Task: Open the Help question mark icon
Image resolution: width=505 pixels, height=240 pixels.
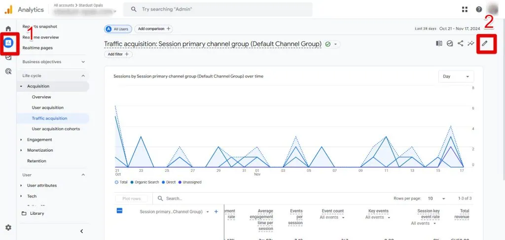Action: click(x=478, y=9)
